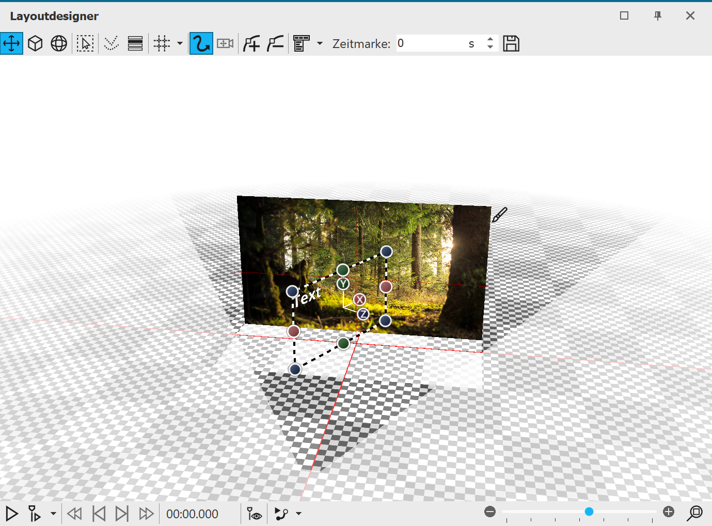
Task: Open the motion path options dropdown
Action: [298, 514]
